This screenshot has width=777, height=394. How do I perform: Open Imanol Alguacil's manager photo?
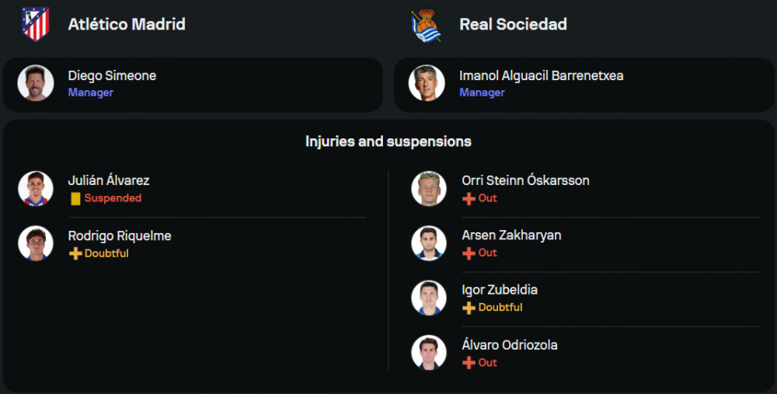pyautogui.click(x=427, y=83)
